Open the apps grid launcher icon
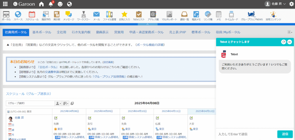The height and width of the screenshot is (140, 295). [x=5, y=4]
